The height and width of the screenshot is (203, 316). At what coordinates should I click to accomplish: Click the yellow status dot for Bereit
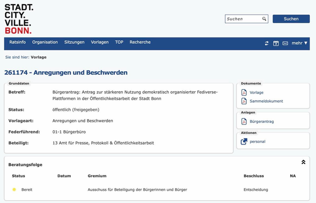(x=14, y=189)
